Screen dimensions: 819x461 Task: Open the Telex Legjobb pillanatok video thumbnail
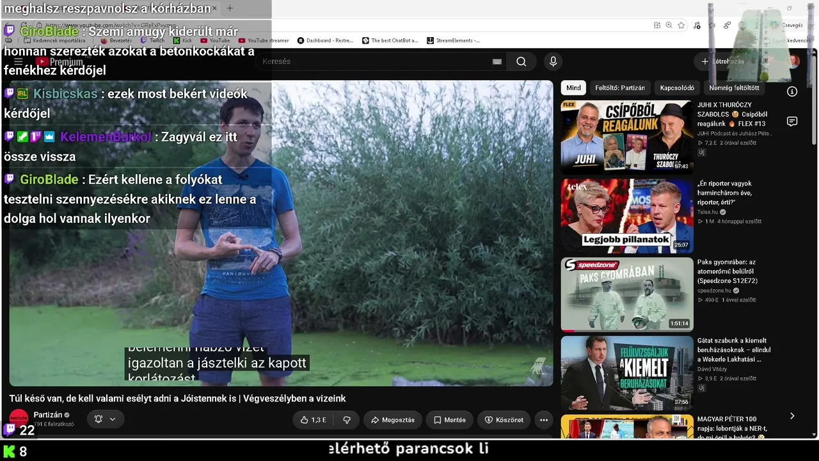click(627, 216)
